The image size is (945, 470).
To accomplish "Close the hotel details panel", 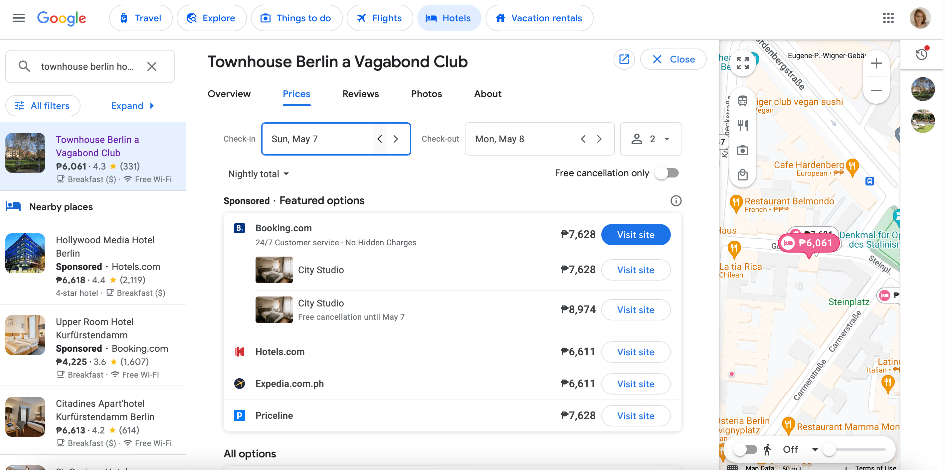I will coord(673,59).
